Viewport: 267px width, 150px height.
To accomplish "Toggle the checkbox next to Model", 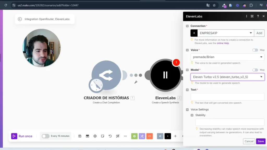I will pos(187,70).
